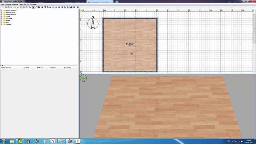Sort furniture list by Наименование column
Viewport: 256px width, 144px height.
(6, 68)
